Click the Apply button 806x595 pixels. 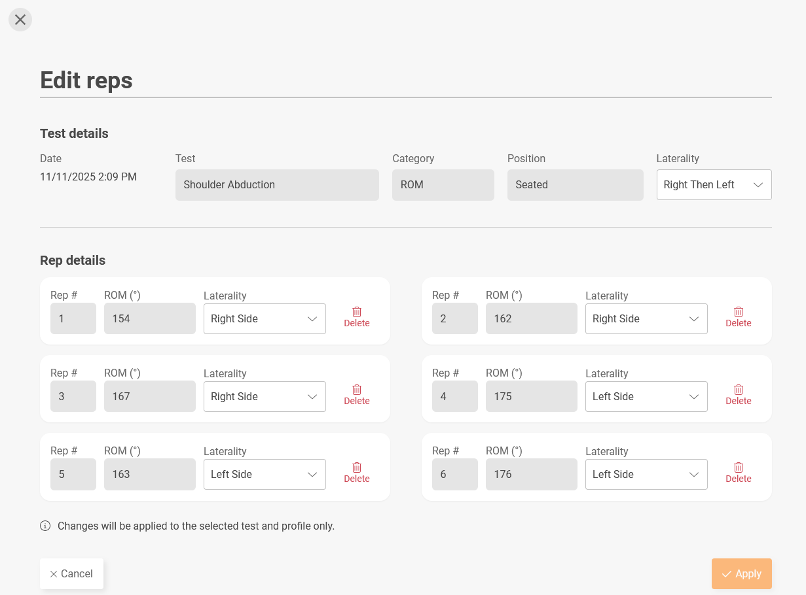(x=741, y=573)
